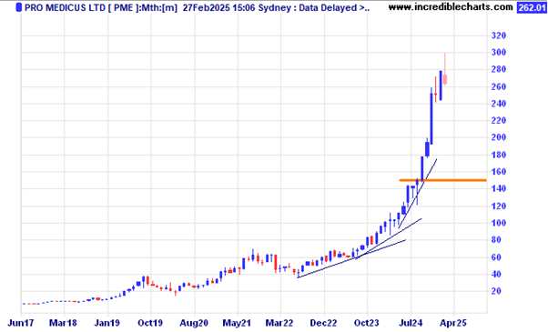Click the 60 price axis label
Image resolution: width=548 pixels, height=332 pixels.
(496, 257)
